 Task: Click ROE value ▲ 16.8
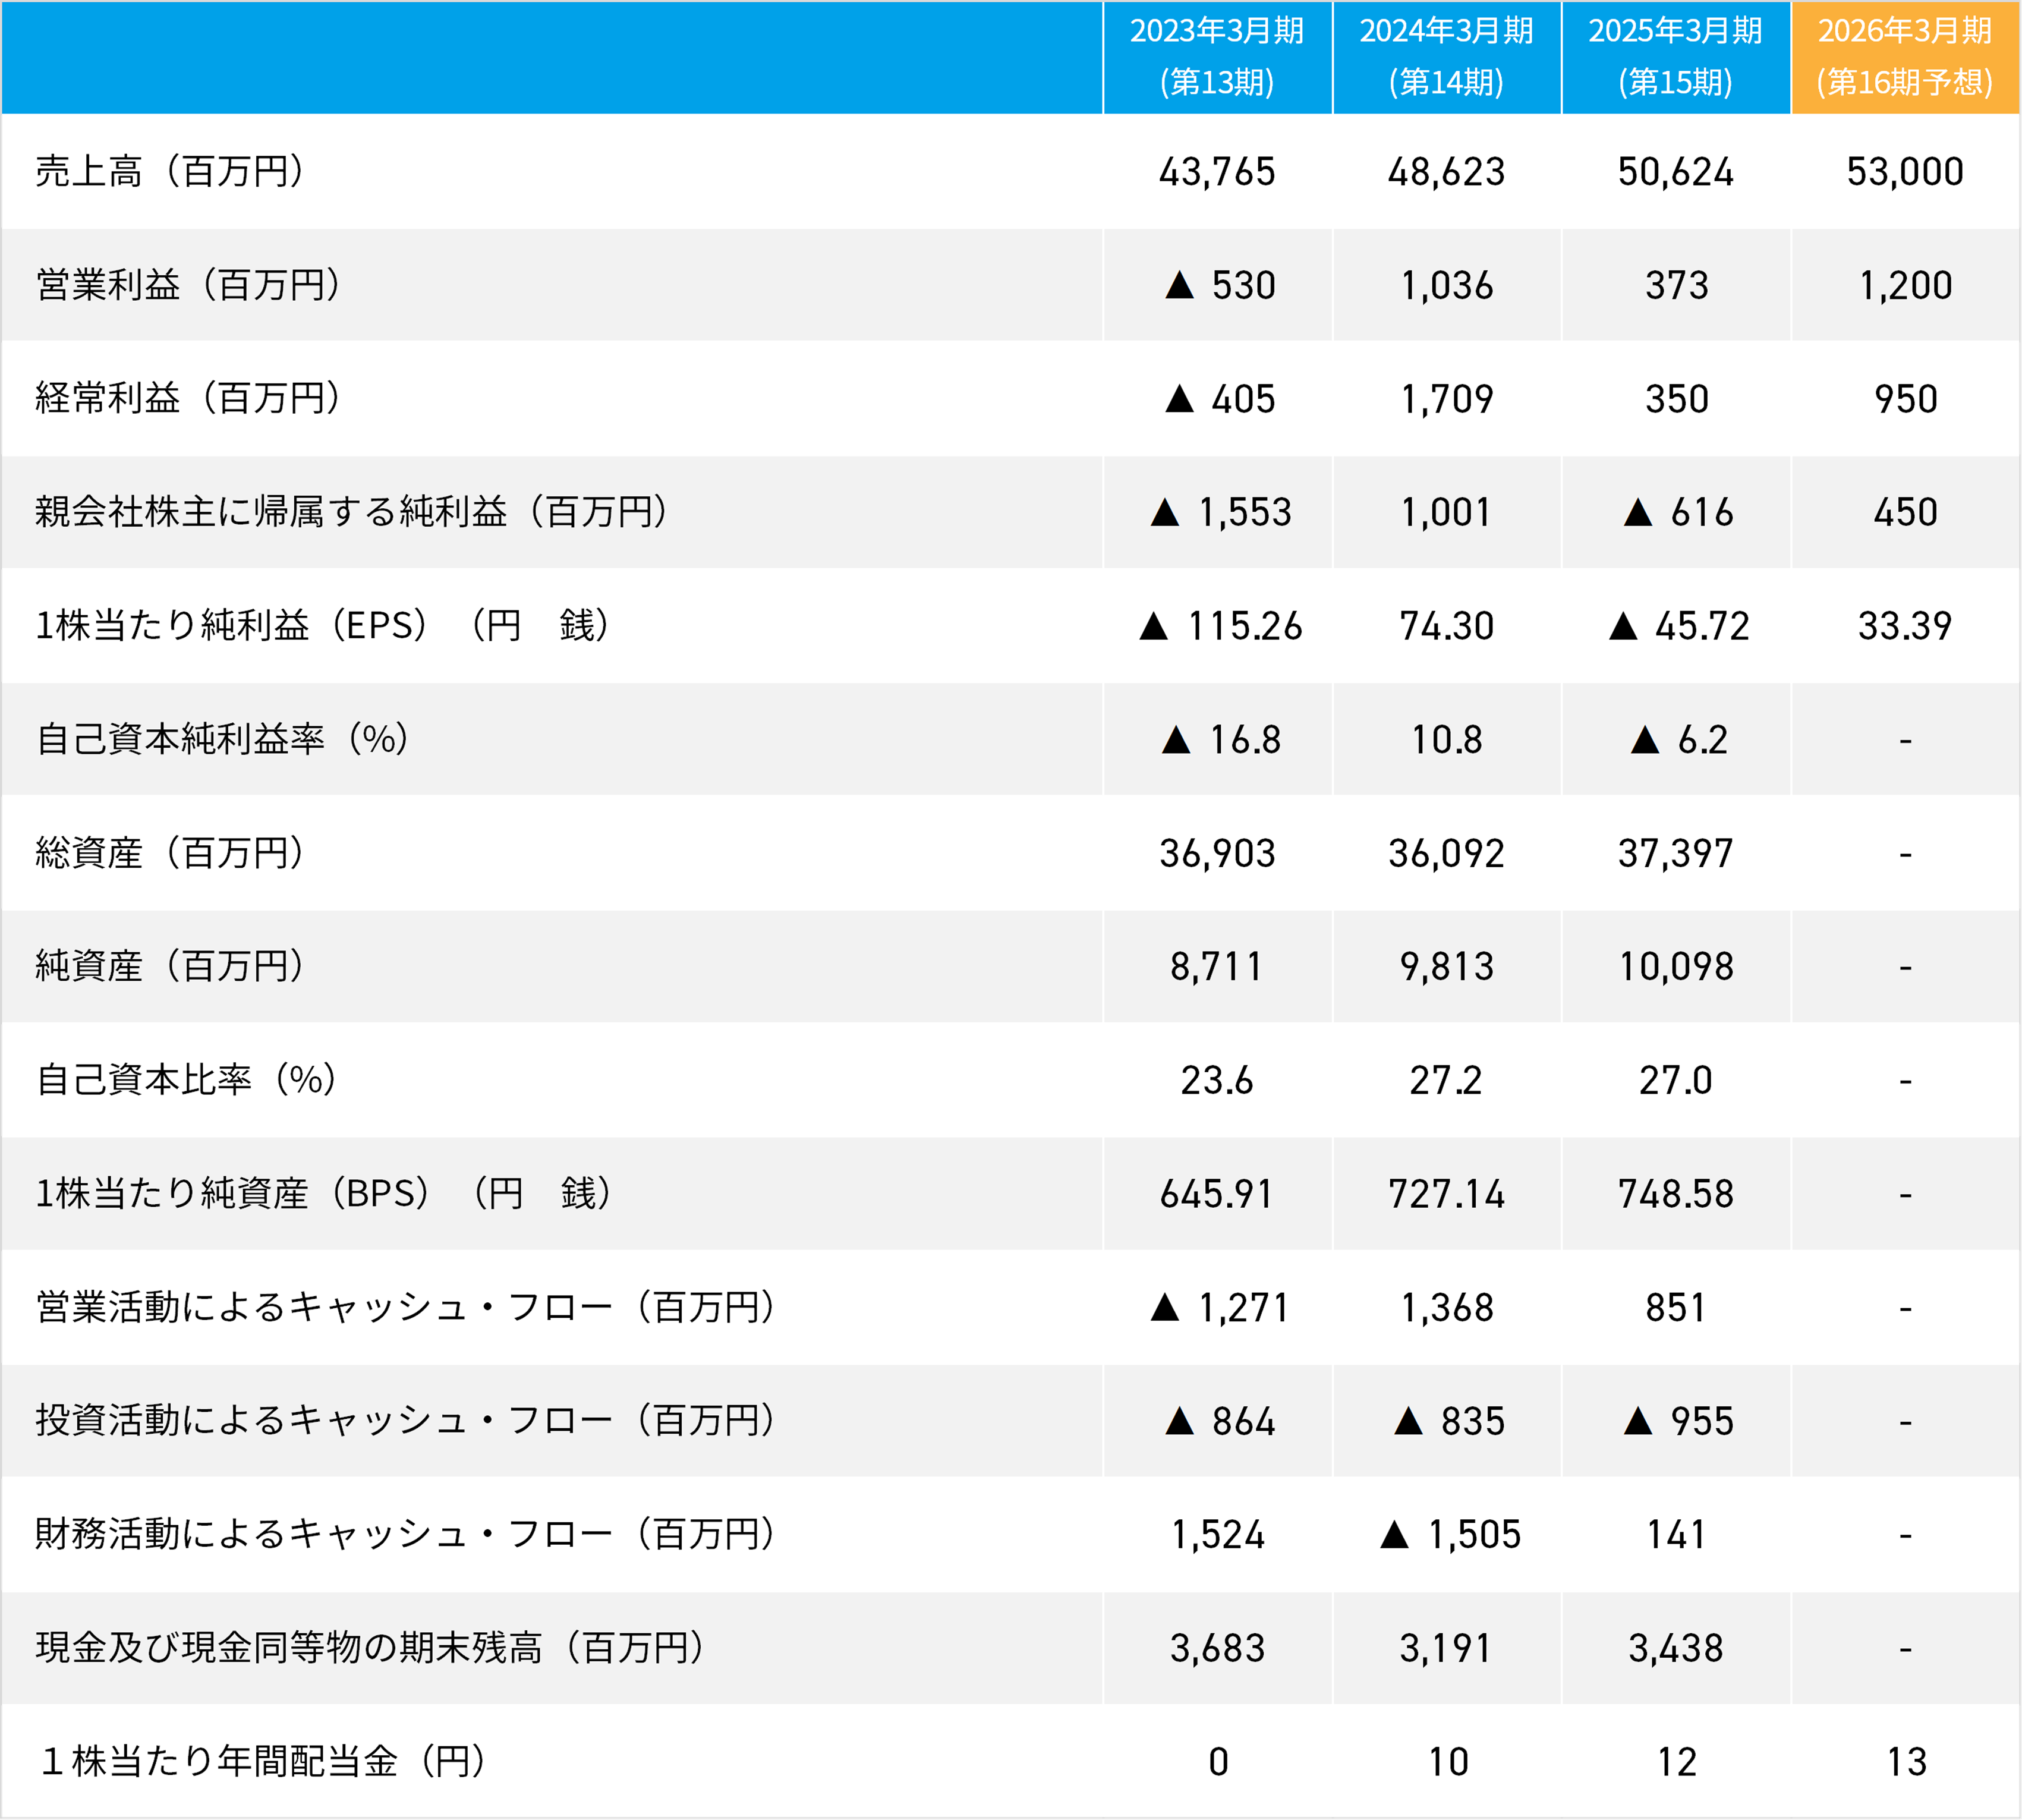[1221, 741]
